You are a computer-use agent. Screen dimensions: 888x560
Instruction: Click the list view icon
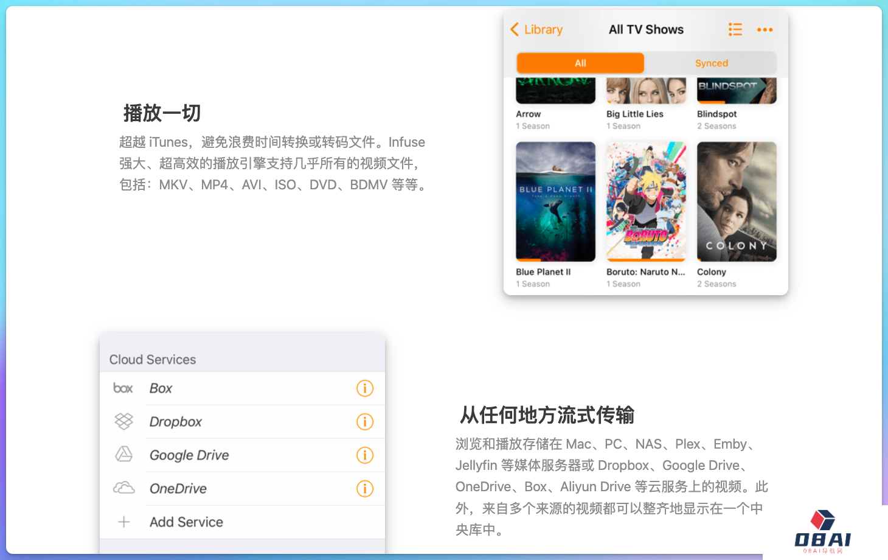(735, 29)
